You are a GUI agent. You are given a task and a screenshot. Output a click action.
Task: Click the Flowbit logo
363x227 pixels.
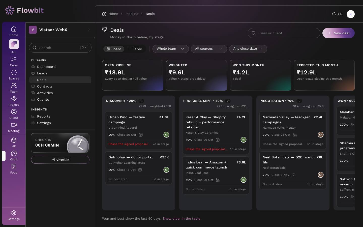point(24,10)
